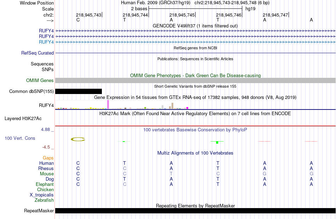The height and width of the screenshot is (219, 336).
Task: Select the Dog species label
Action: pyautogui.click(x=50, y=179)
